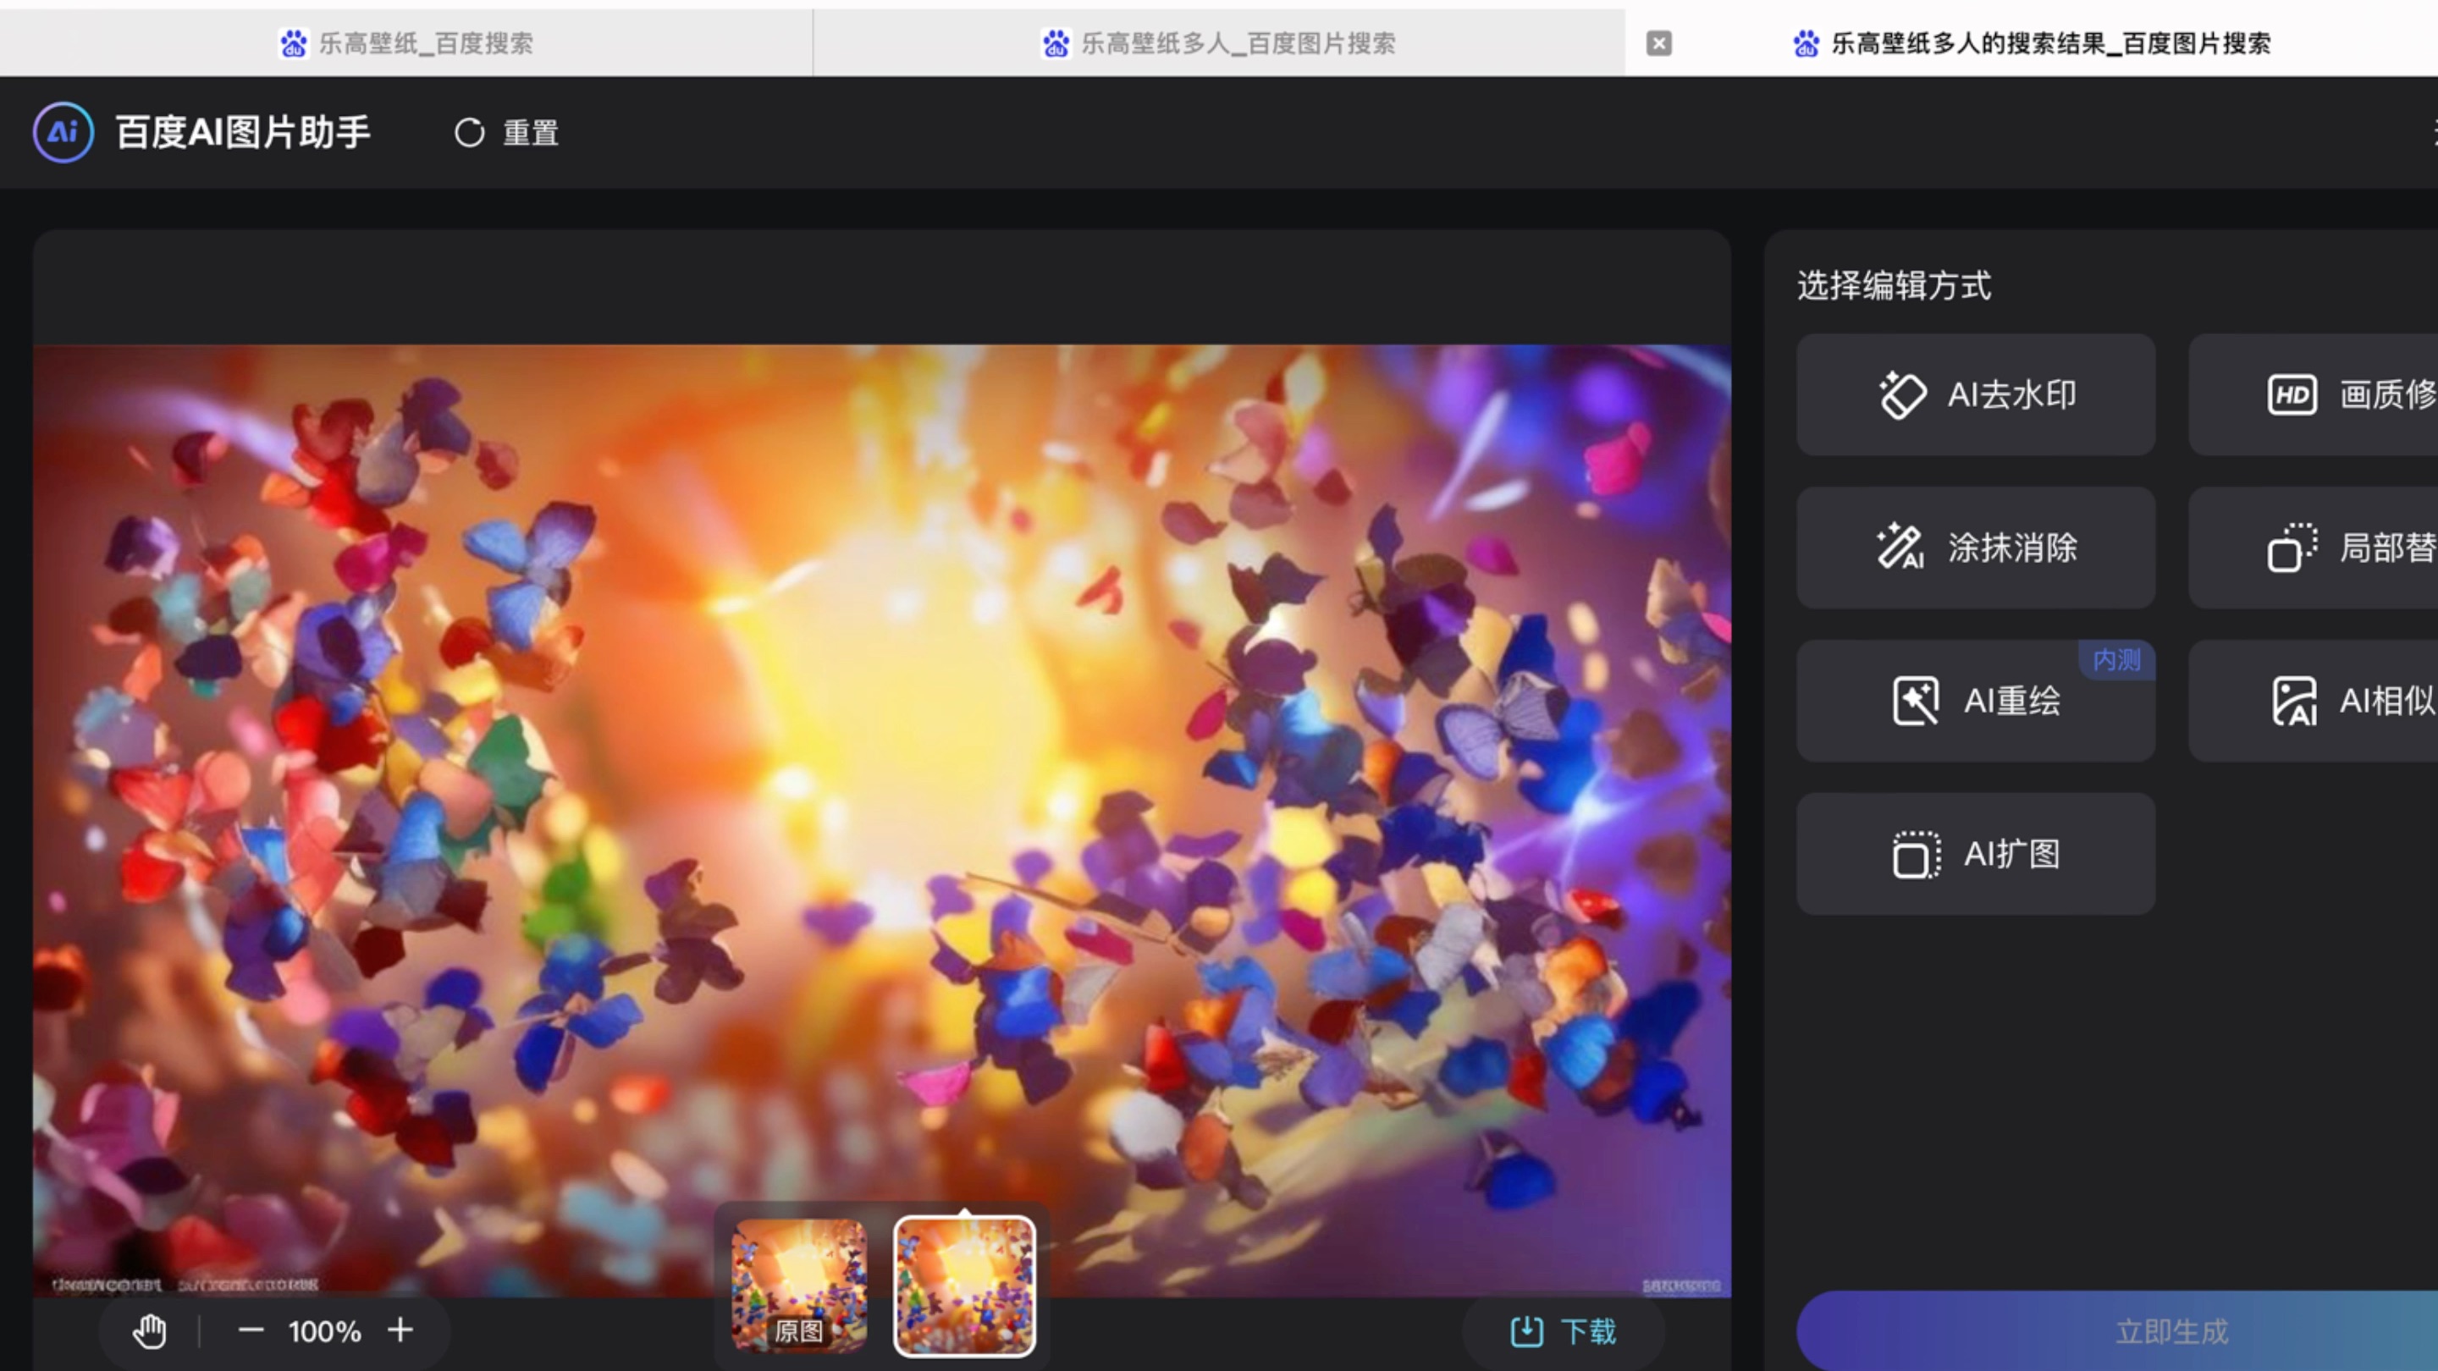The height and width of the screenshot is (1371, 2438).
Task: Zoom in with the plus button
Action: [400, 1330]
